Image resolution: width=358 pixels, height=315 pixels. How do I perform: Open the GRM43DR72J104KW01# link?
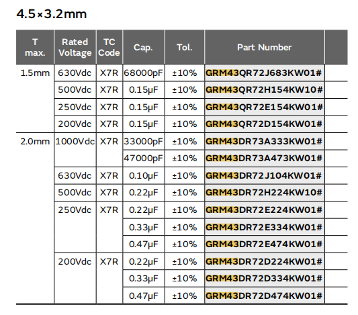click(264, 176)
